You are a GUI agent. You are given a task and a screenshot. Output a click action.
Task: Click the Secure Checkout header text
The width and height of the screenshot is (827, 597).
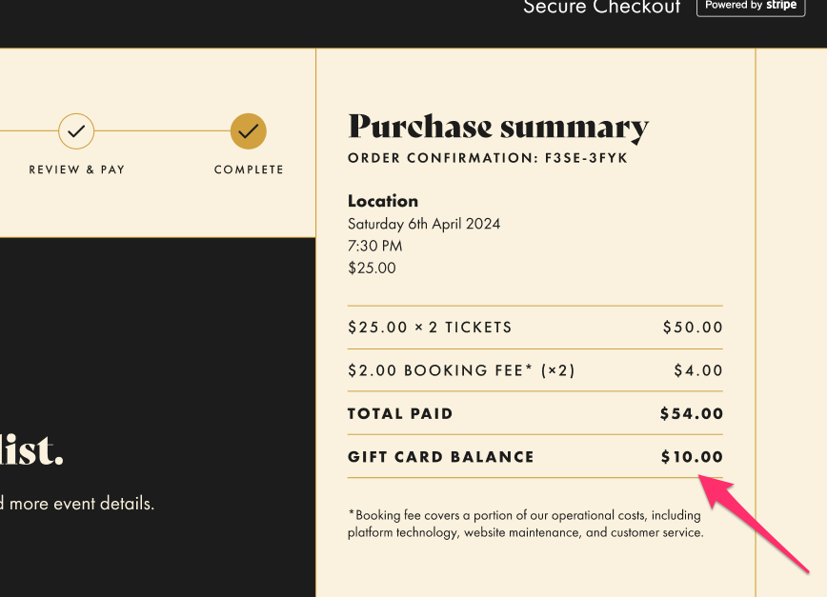click(602, 8)
